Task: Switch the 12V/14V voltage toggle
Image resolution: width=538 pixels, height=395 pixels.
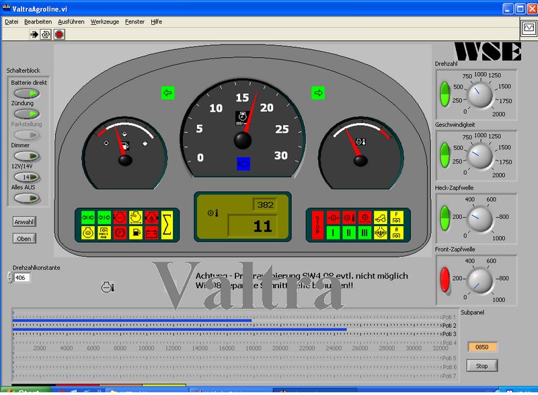Action: [27, 177]
